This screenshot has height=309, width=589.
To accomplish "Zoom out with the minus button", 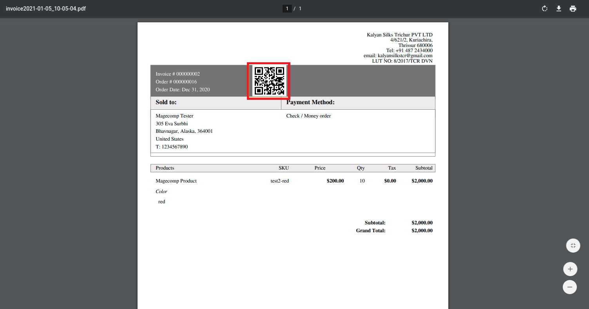I will [570, 287].
